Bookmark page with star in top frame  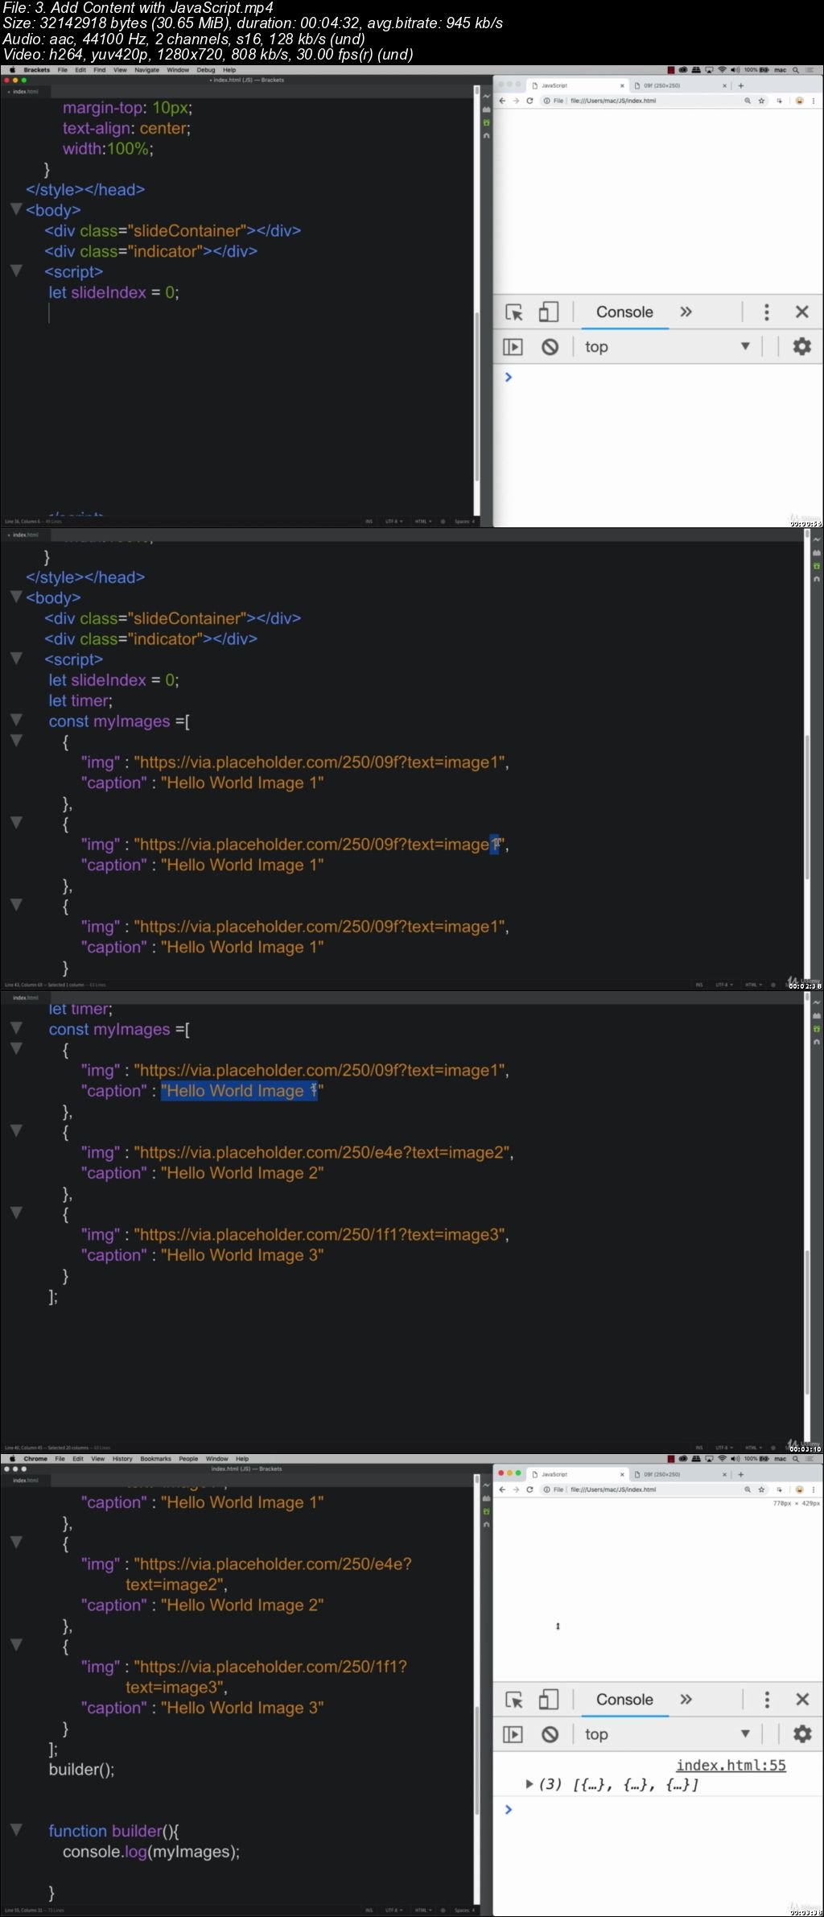point(761,101)
